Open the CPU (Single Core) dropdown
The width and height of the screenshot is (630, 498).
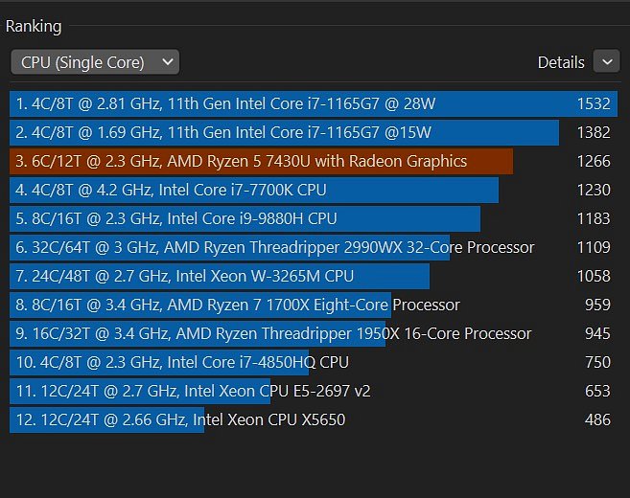click(95, 62)
